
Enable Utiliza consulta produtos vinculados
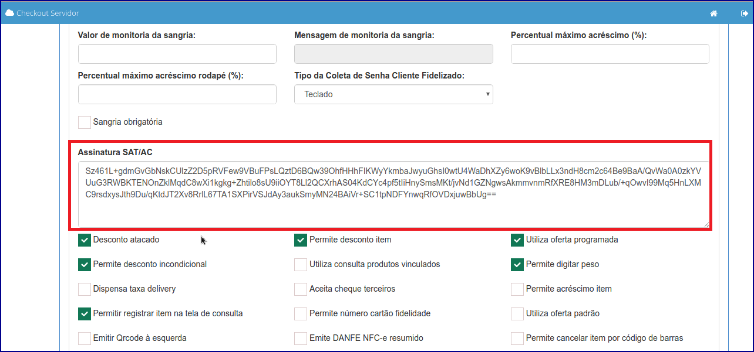(x=301, y=264)
